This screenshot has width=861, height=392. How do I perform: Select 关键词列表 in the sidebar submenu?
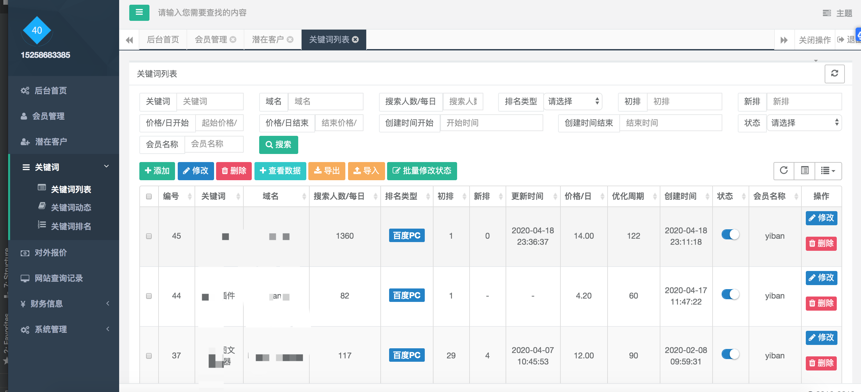(x=71, y=189)
